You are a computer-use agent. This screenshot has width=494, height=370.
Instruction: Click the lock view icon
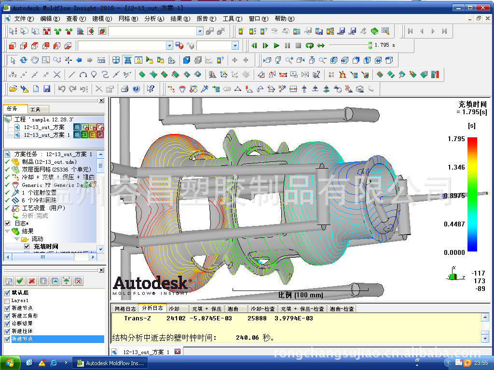click(138, 60)
